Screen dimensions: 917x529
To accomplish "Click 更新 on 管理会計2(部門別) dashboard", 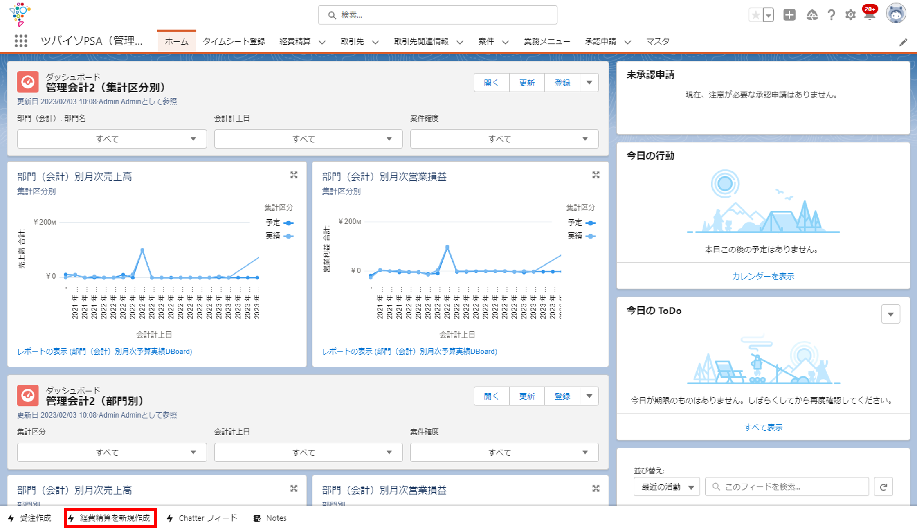I will 527,396.
